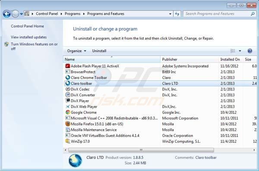The height and width of the screenshot is (171, 259).
Task: Click the Uninstall toolbar button
Action: 99,51
